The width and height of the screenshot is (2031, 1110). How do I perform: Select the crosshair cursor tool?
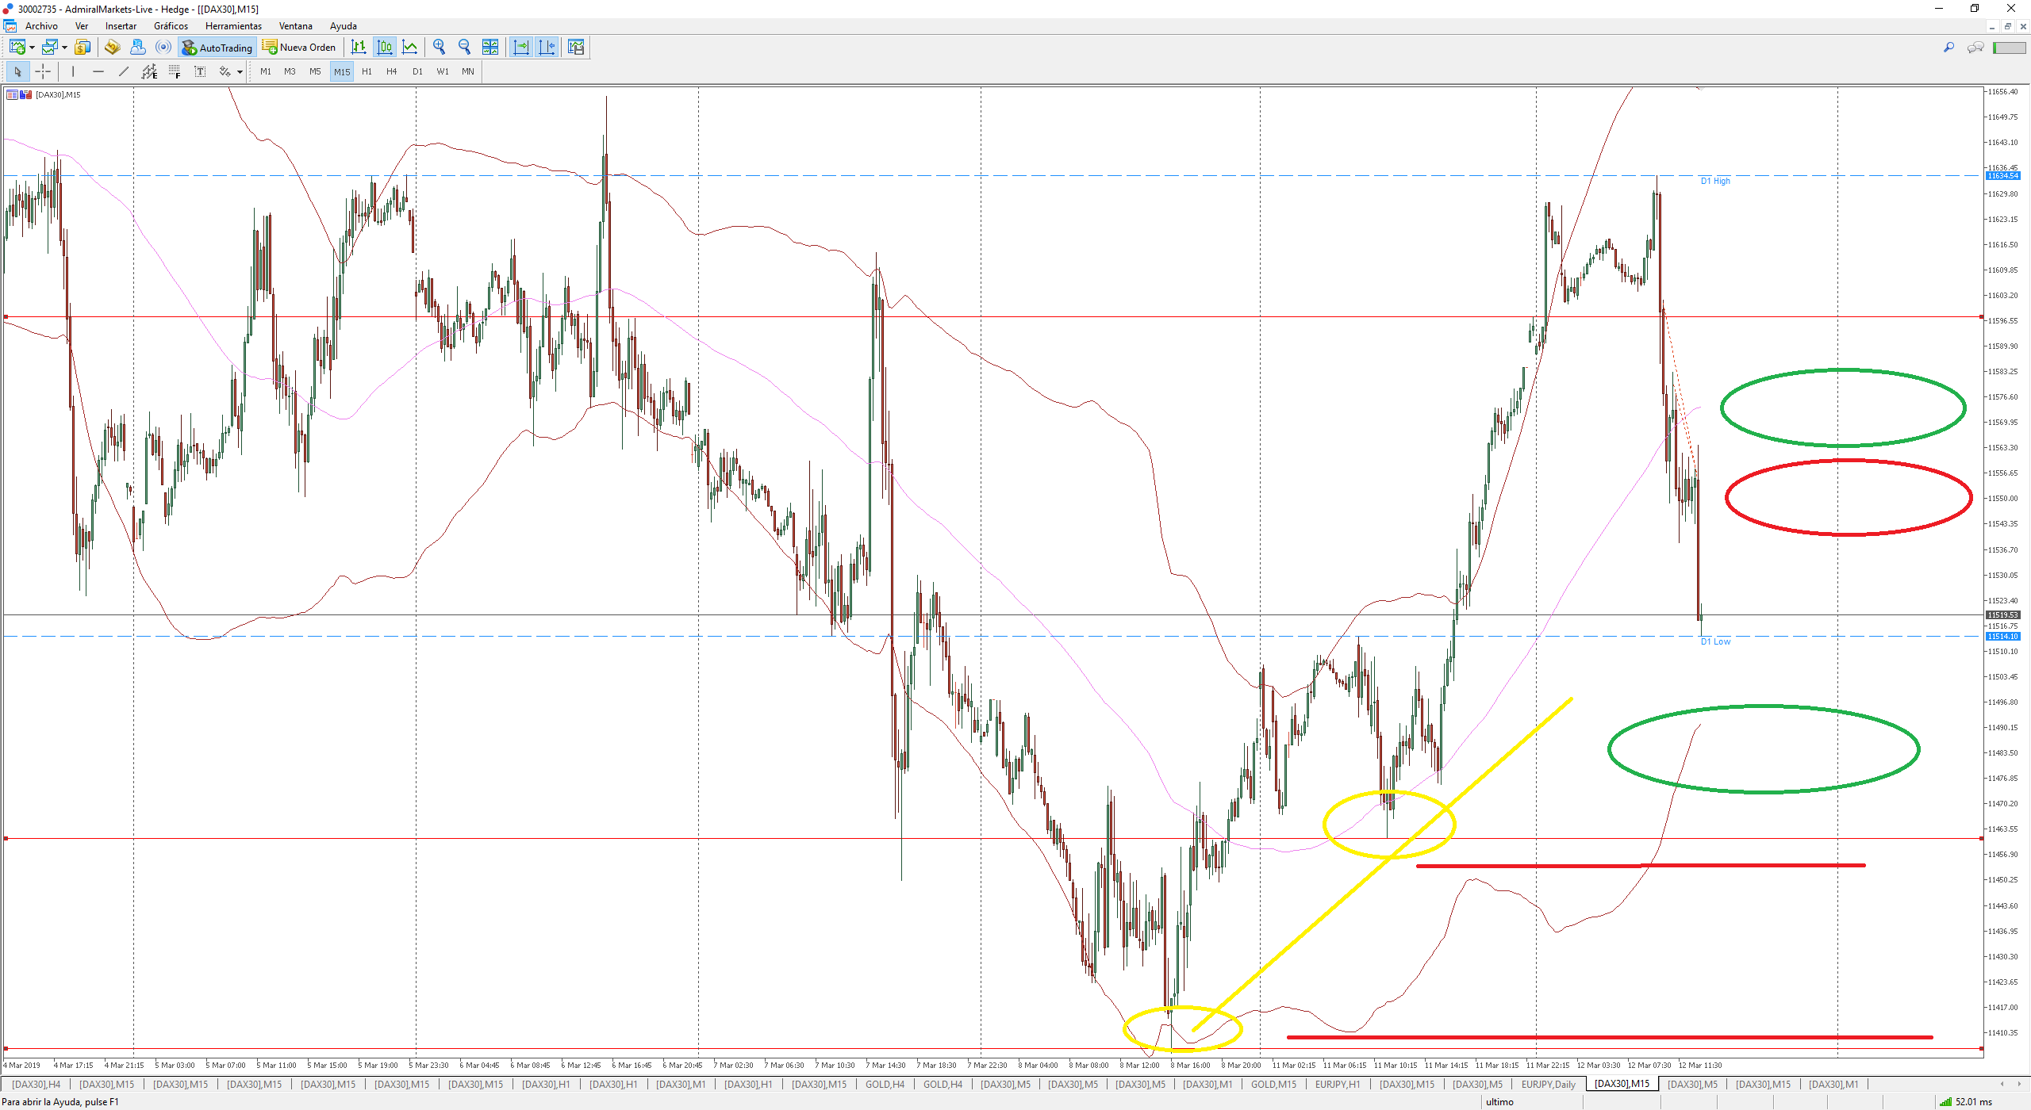pos(43,71)
